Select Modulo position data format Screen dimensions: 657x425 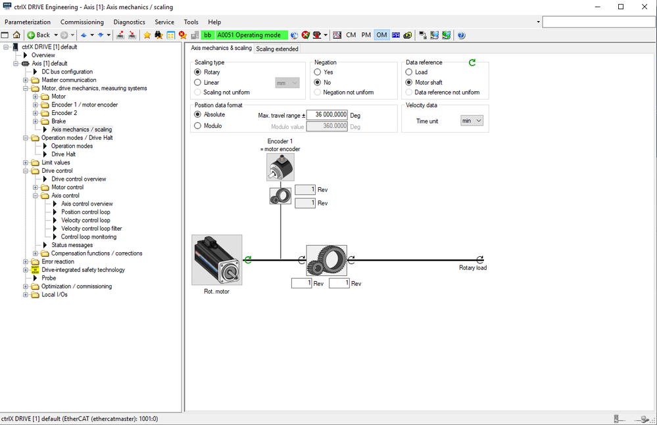[x=198, y=125]
